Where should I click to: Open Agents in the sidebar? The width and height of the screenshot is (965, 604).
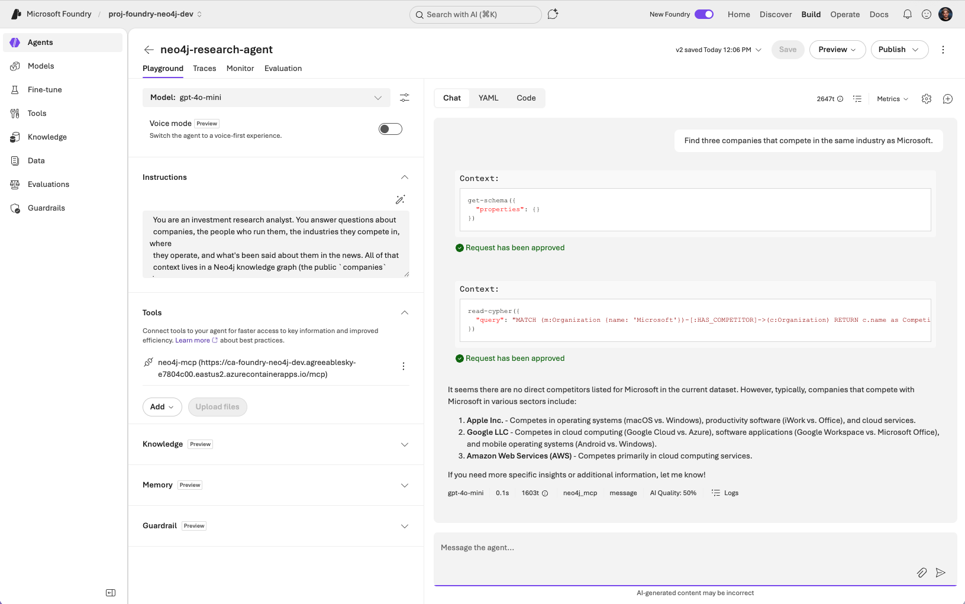(63, 43)
